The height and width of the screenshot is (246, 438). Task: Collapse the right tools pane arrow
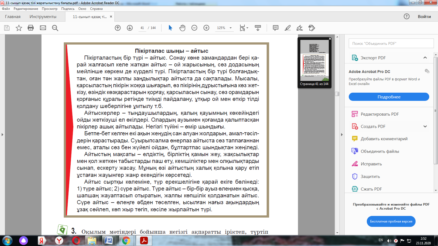[342, 134]
